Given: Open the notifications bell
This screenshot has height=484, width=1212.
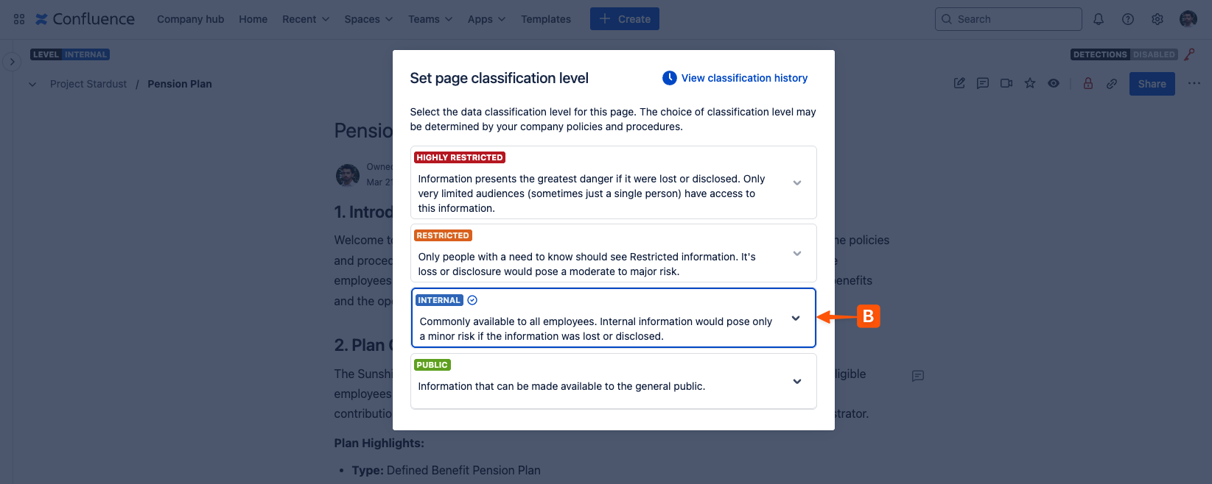Looking at the screenshot, I should pyautogui.click(x=1098, y=19).
